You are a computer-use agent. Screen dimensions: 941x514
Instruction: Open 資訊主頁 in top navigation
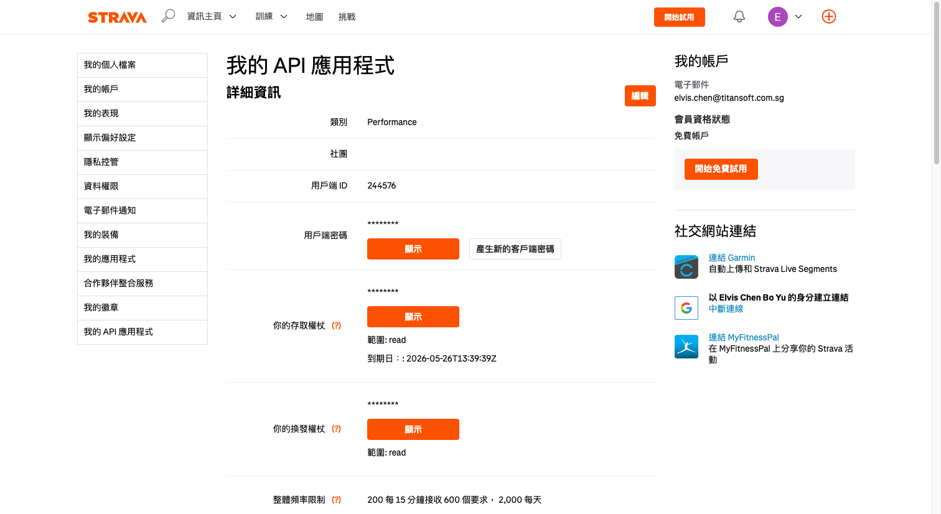pos(205,17)
